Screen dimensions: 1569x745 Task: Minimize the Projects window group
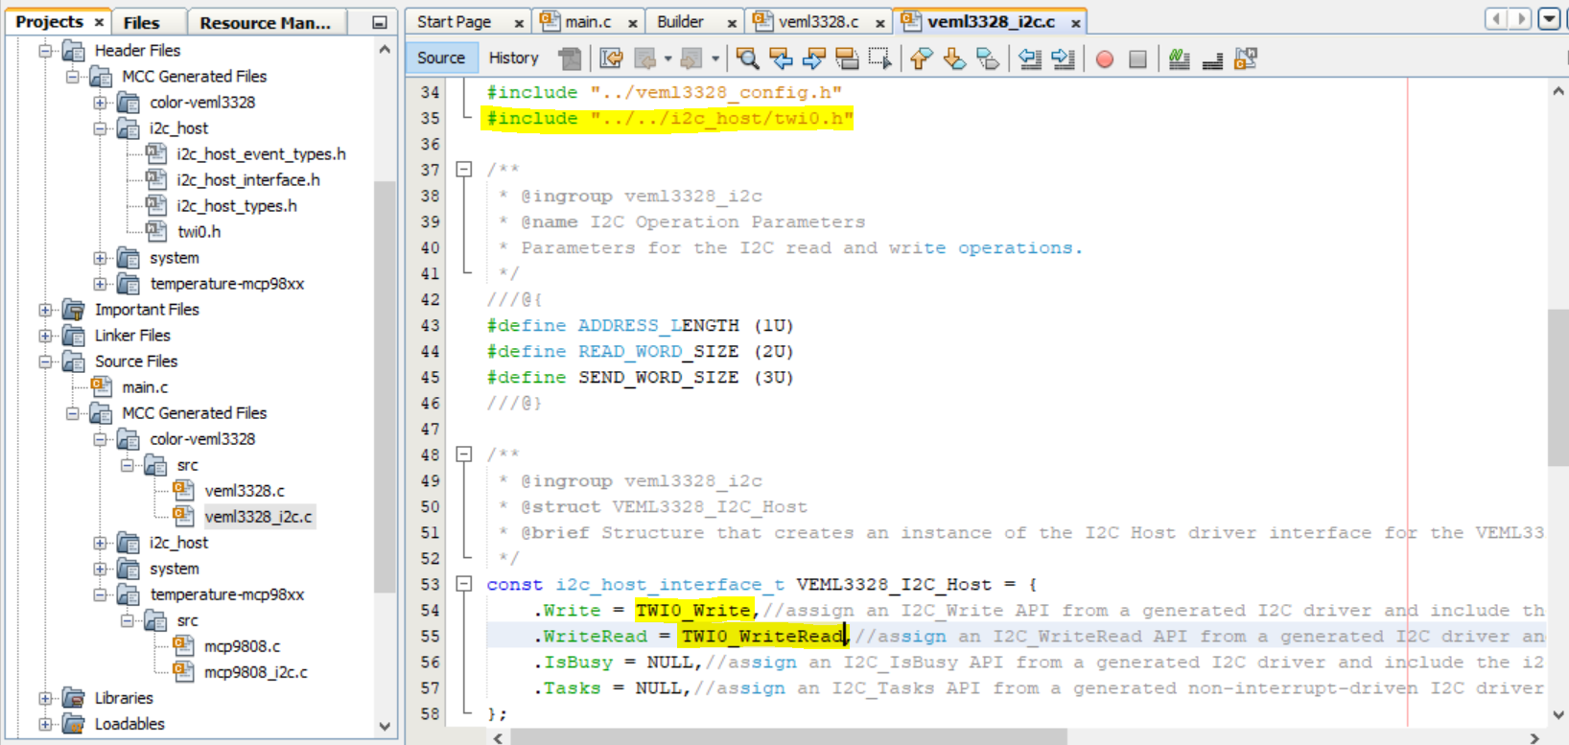click(380, 22)
